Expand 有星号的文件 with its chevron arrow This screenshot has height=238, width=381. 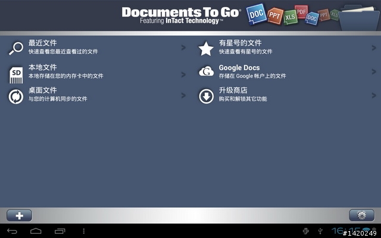pos(374,48)
